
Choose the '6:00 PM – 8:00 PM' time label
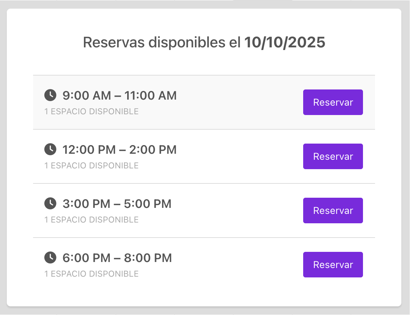point(117,258)
